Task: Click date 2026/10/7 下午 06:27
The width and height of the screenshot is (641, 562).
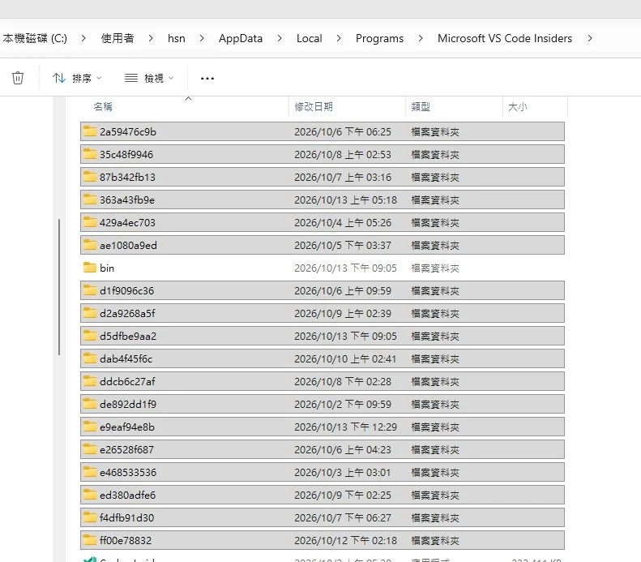Action: coord(343,518)
